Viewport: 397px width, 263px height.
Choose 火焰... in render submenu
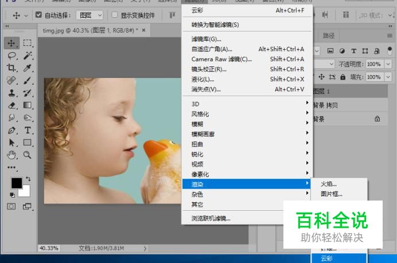pyautogui.click(x=339, y=184)
